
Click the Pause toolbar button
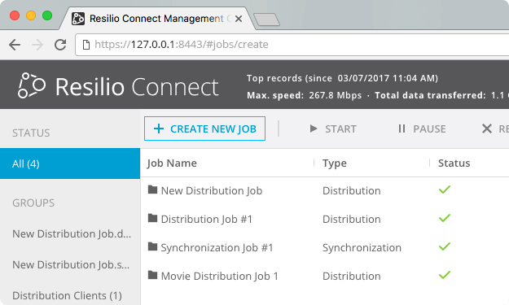422,129
